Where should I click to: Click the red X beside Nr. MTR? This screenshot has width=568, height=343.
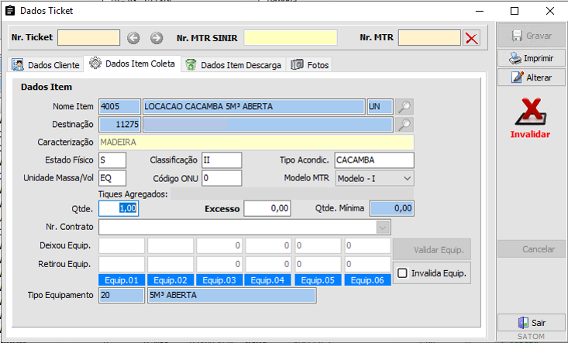point(471,38)
